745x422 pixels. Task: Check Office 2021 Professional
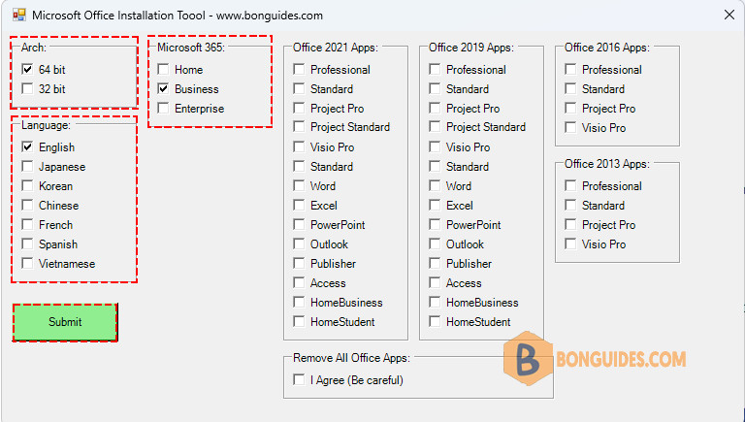[x=299, y=70]
